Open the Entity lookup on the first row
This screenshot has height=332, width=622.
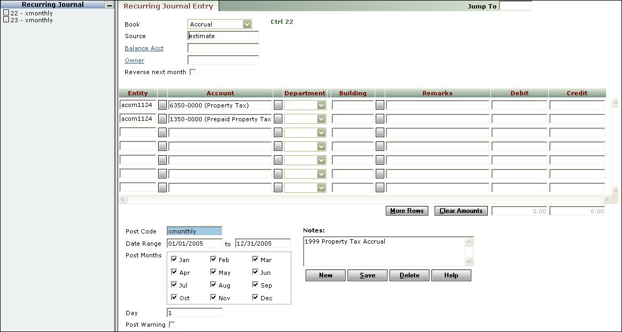coord(162,105)
